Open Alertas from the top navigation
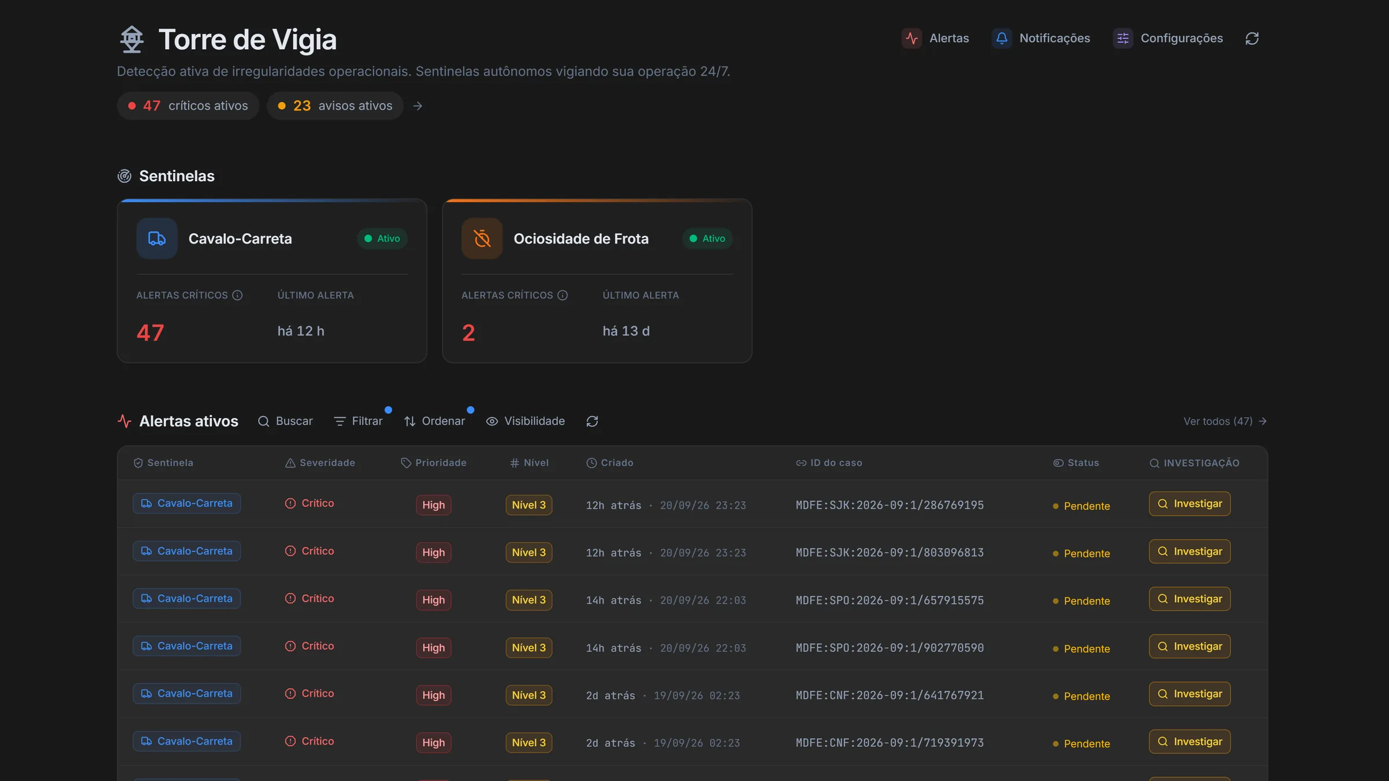Image resolution: width=1389 pixels, height=781 pixels. coord(935,38)
